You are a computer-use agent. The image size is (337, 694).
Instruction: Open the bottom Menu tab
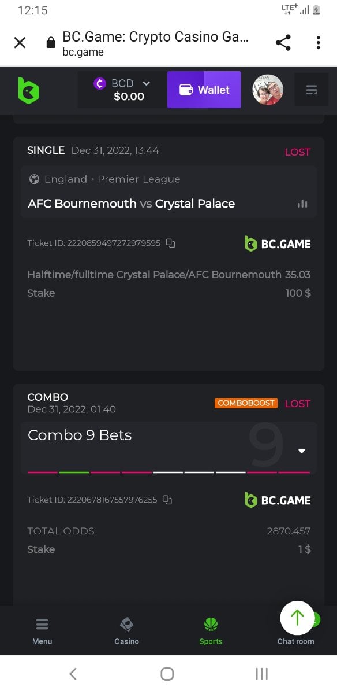(x=42, y=630)
